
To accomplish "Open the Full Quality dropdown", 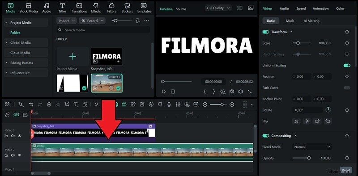I will pyautogui.click(x=218, y=8).
